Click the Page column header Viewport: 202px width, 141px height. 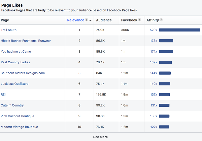pos(5,20)
